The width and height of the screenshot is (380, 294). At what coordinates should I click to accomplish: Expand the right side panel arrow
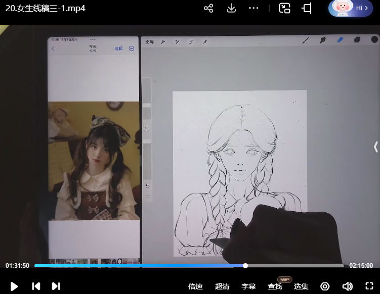375,146
